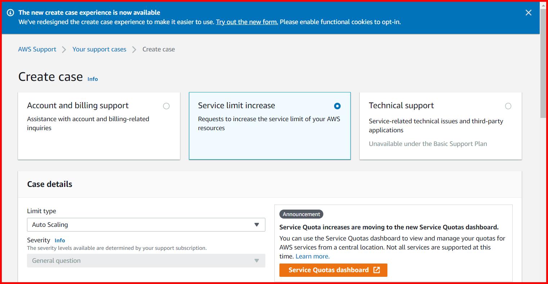Navigate to AWS Support breadcrumb
Viewport: 548px width, 284px height.
pos(37,49)
